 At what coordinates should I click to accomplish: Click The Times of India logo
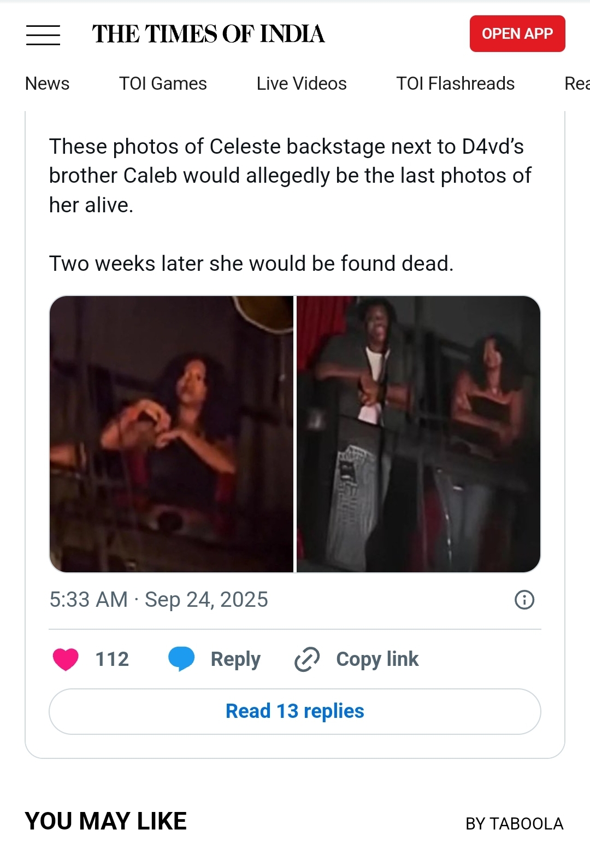point(208,34)
